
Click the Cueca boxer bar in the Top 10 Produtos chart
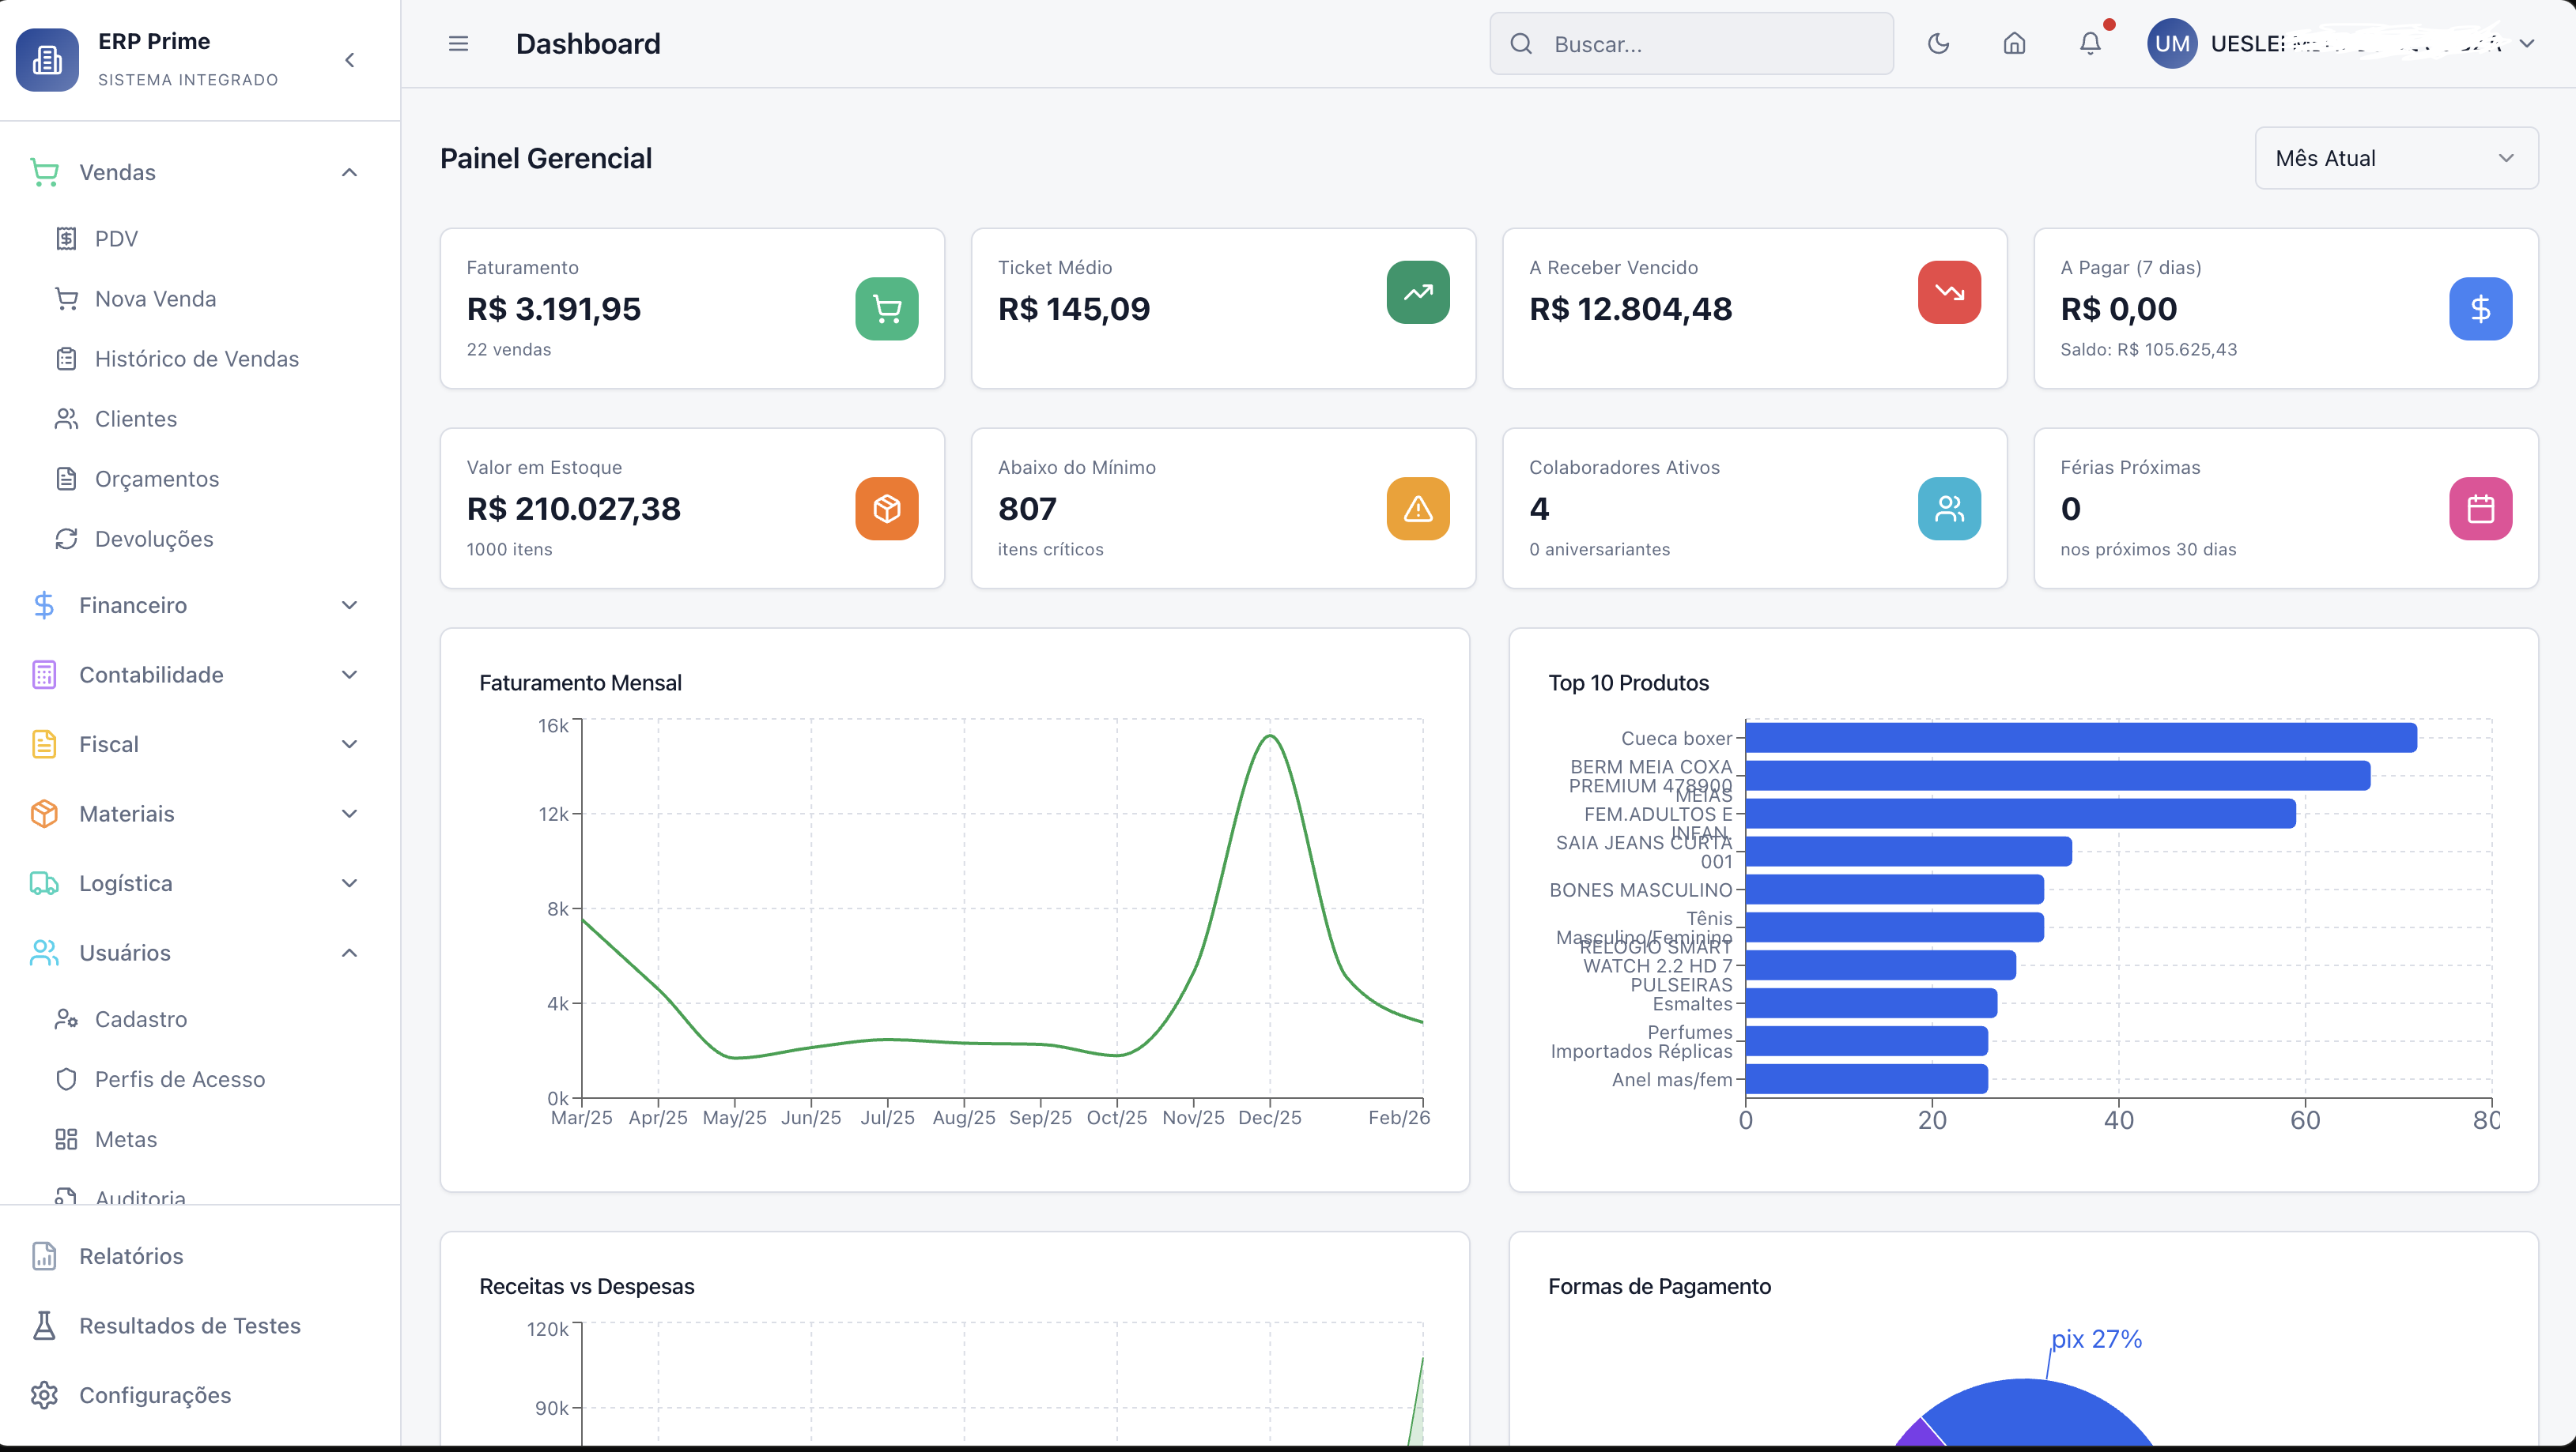(x=2080, y=739)
